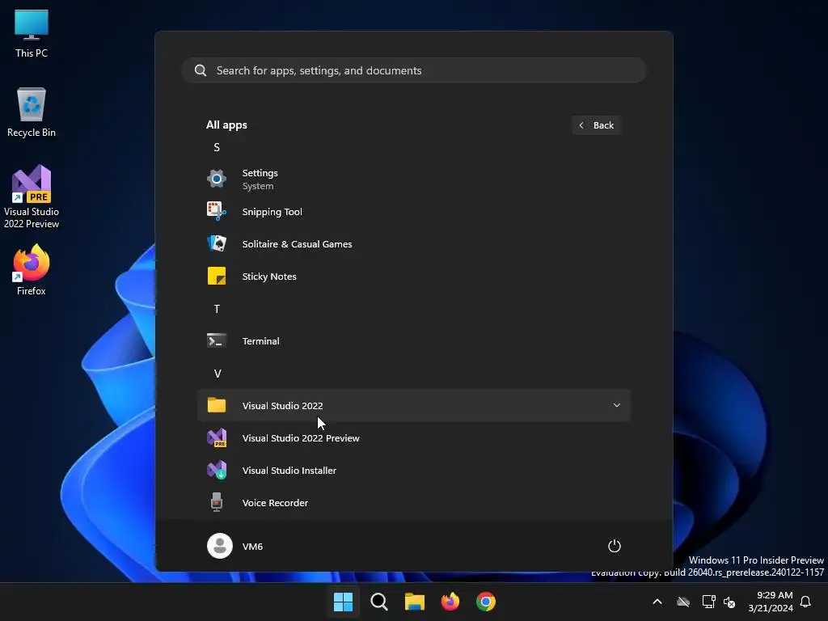Click the network display tray icon
The width and height of the screenshot is (828, 621).
[x=708, y=602]
